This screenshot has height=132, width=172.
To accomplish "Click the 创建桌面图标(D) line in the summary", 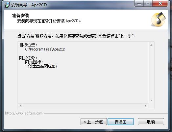I will 42,66.
